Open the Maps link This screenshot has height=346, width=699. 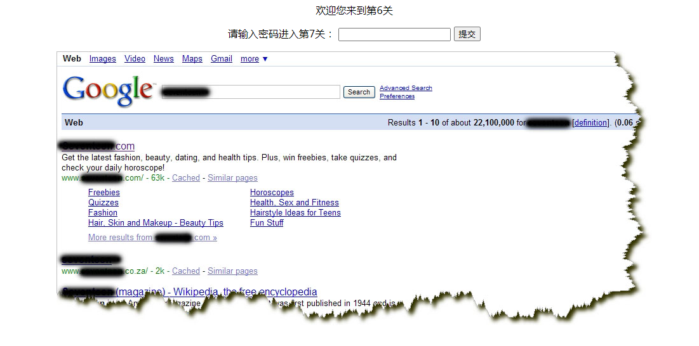tap(192, 59)
